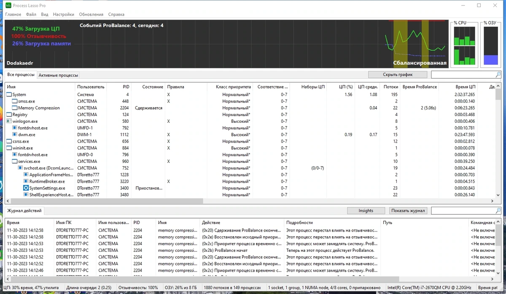This screenshot has height=294, width=506.
Task: Click log action 'ProBalance начат'
Action: pyautogui.click(x=225, y=250)
